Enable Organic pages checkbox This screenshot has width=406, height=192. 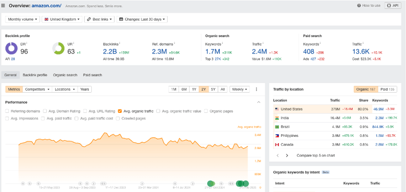(x=206, y=111)
